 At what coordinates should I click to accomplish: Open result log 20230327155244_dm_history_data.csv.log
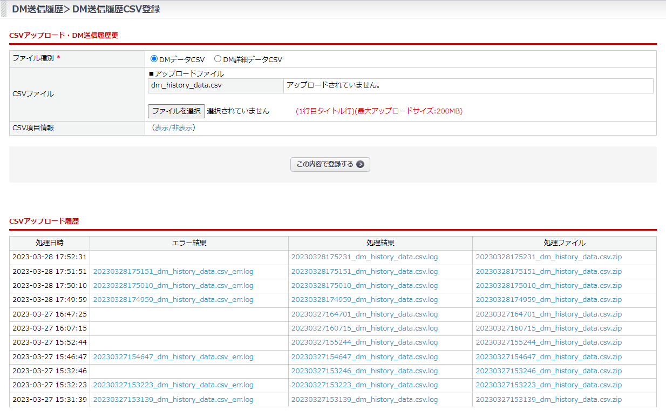point(364,342)
